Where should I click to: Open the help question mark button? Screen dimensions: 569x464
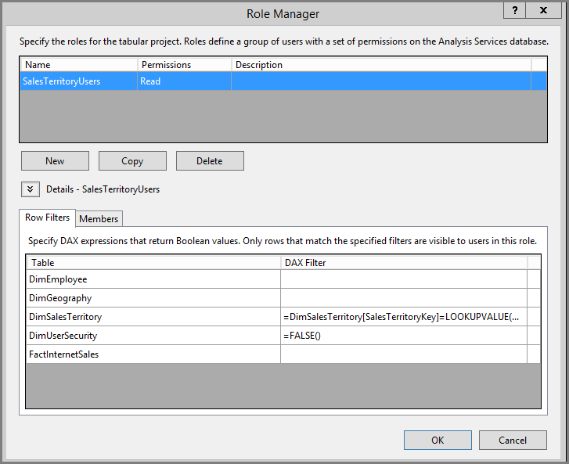point(514,10)
